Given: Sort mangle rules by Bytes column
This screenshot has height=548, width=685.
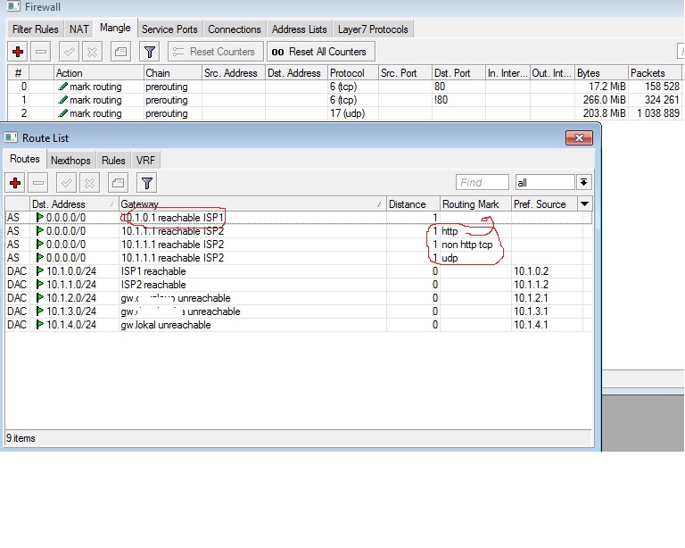Looking at the screenshot, I should (x=601, y=73).
